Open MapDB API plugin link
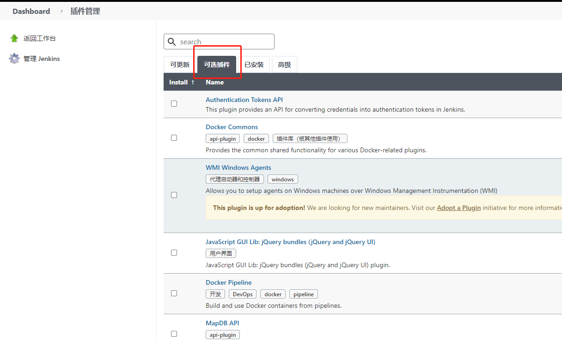This screenshot has height=341, width=562. pyautogui.click(x=222, y=323)
